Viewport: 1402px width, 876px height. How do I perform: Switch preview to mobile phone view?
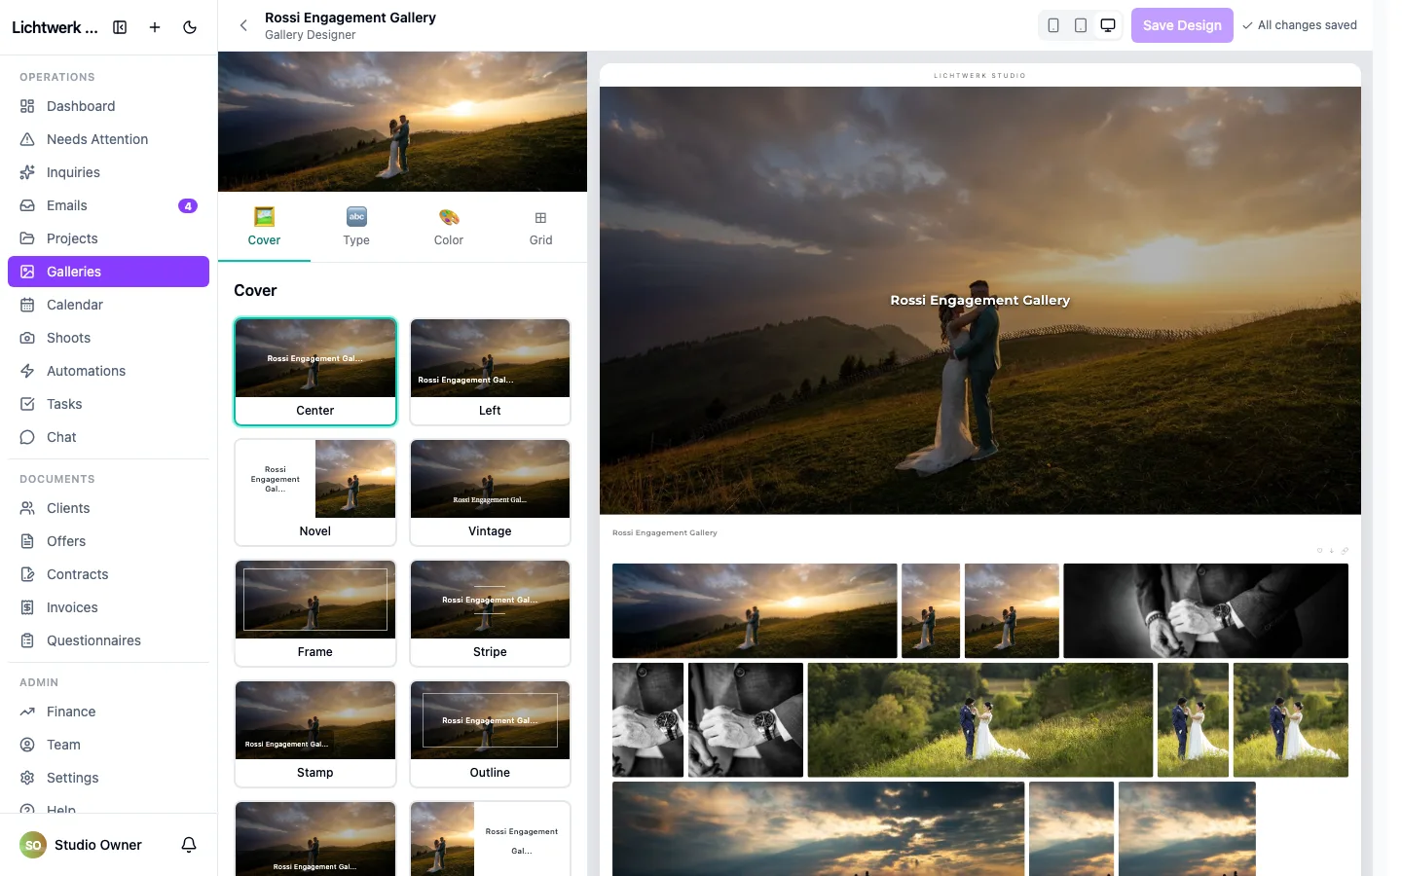[x=1053, y=25]
